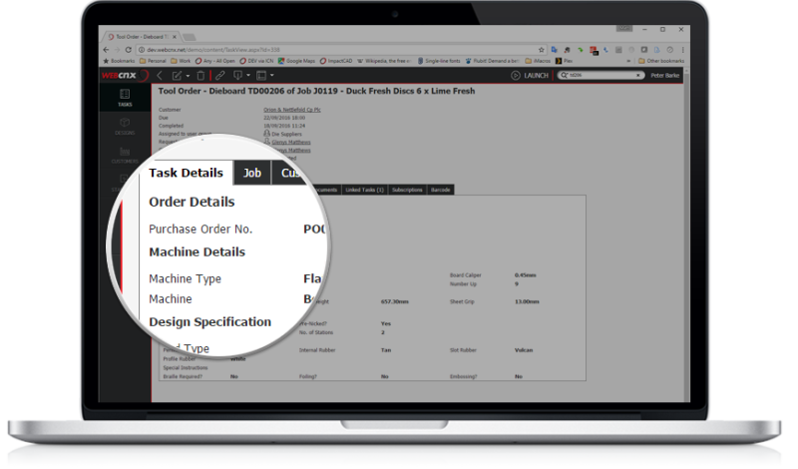This screenshot has height=469, width=798.
Task: Expand the edit icon dropdown arrow
Action: click(188, 76)
